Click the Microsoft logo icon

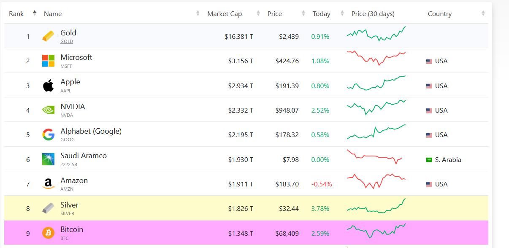[x=48, y=61]
